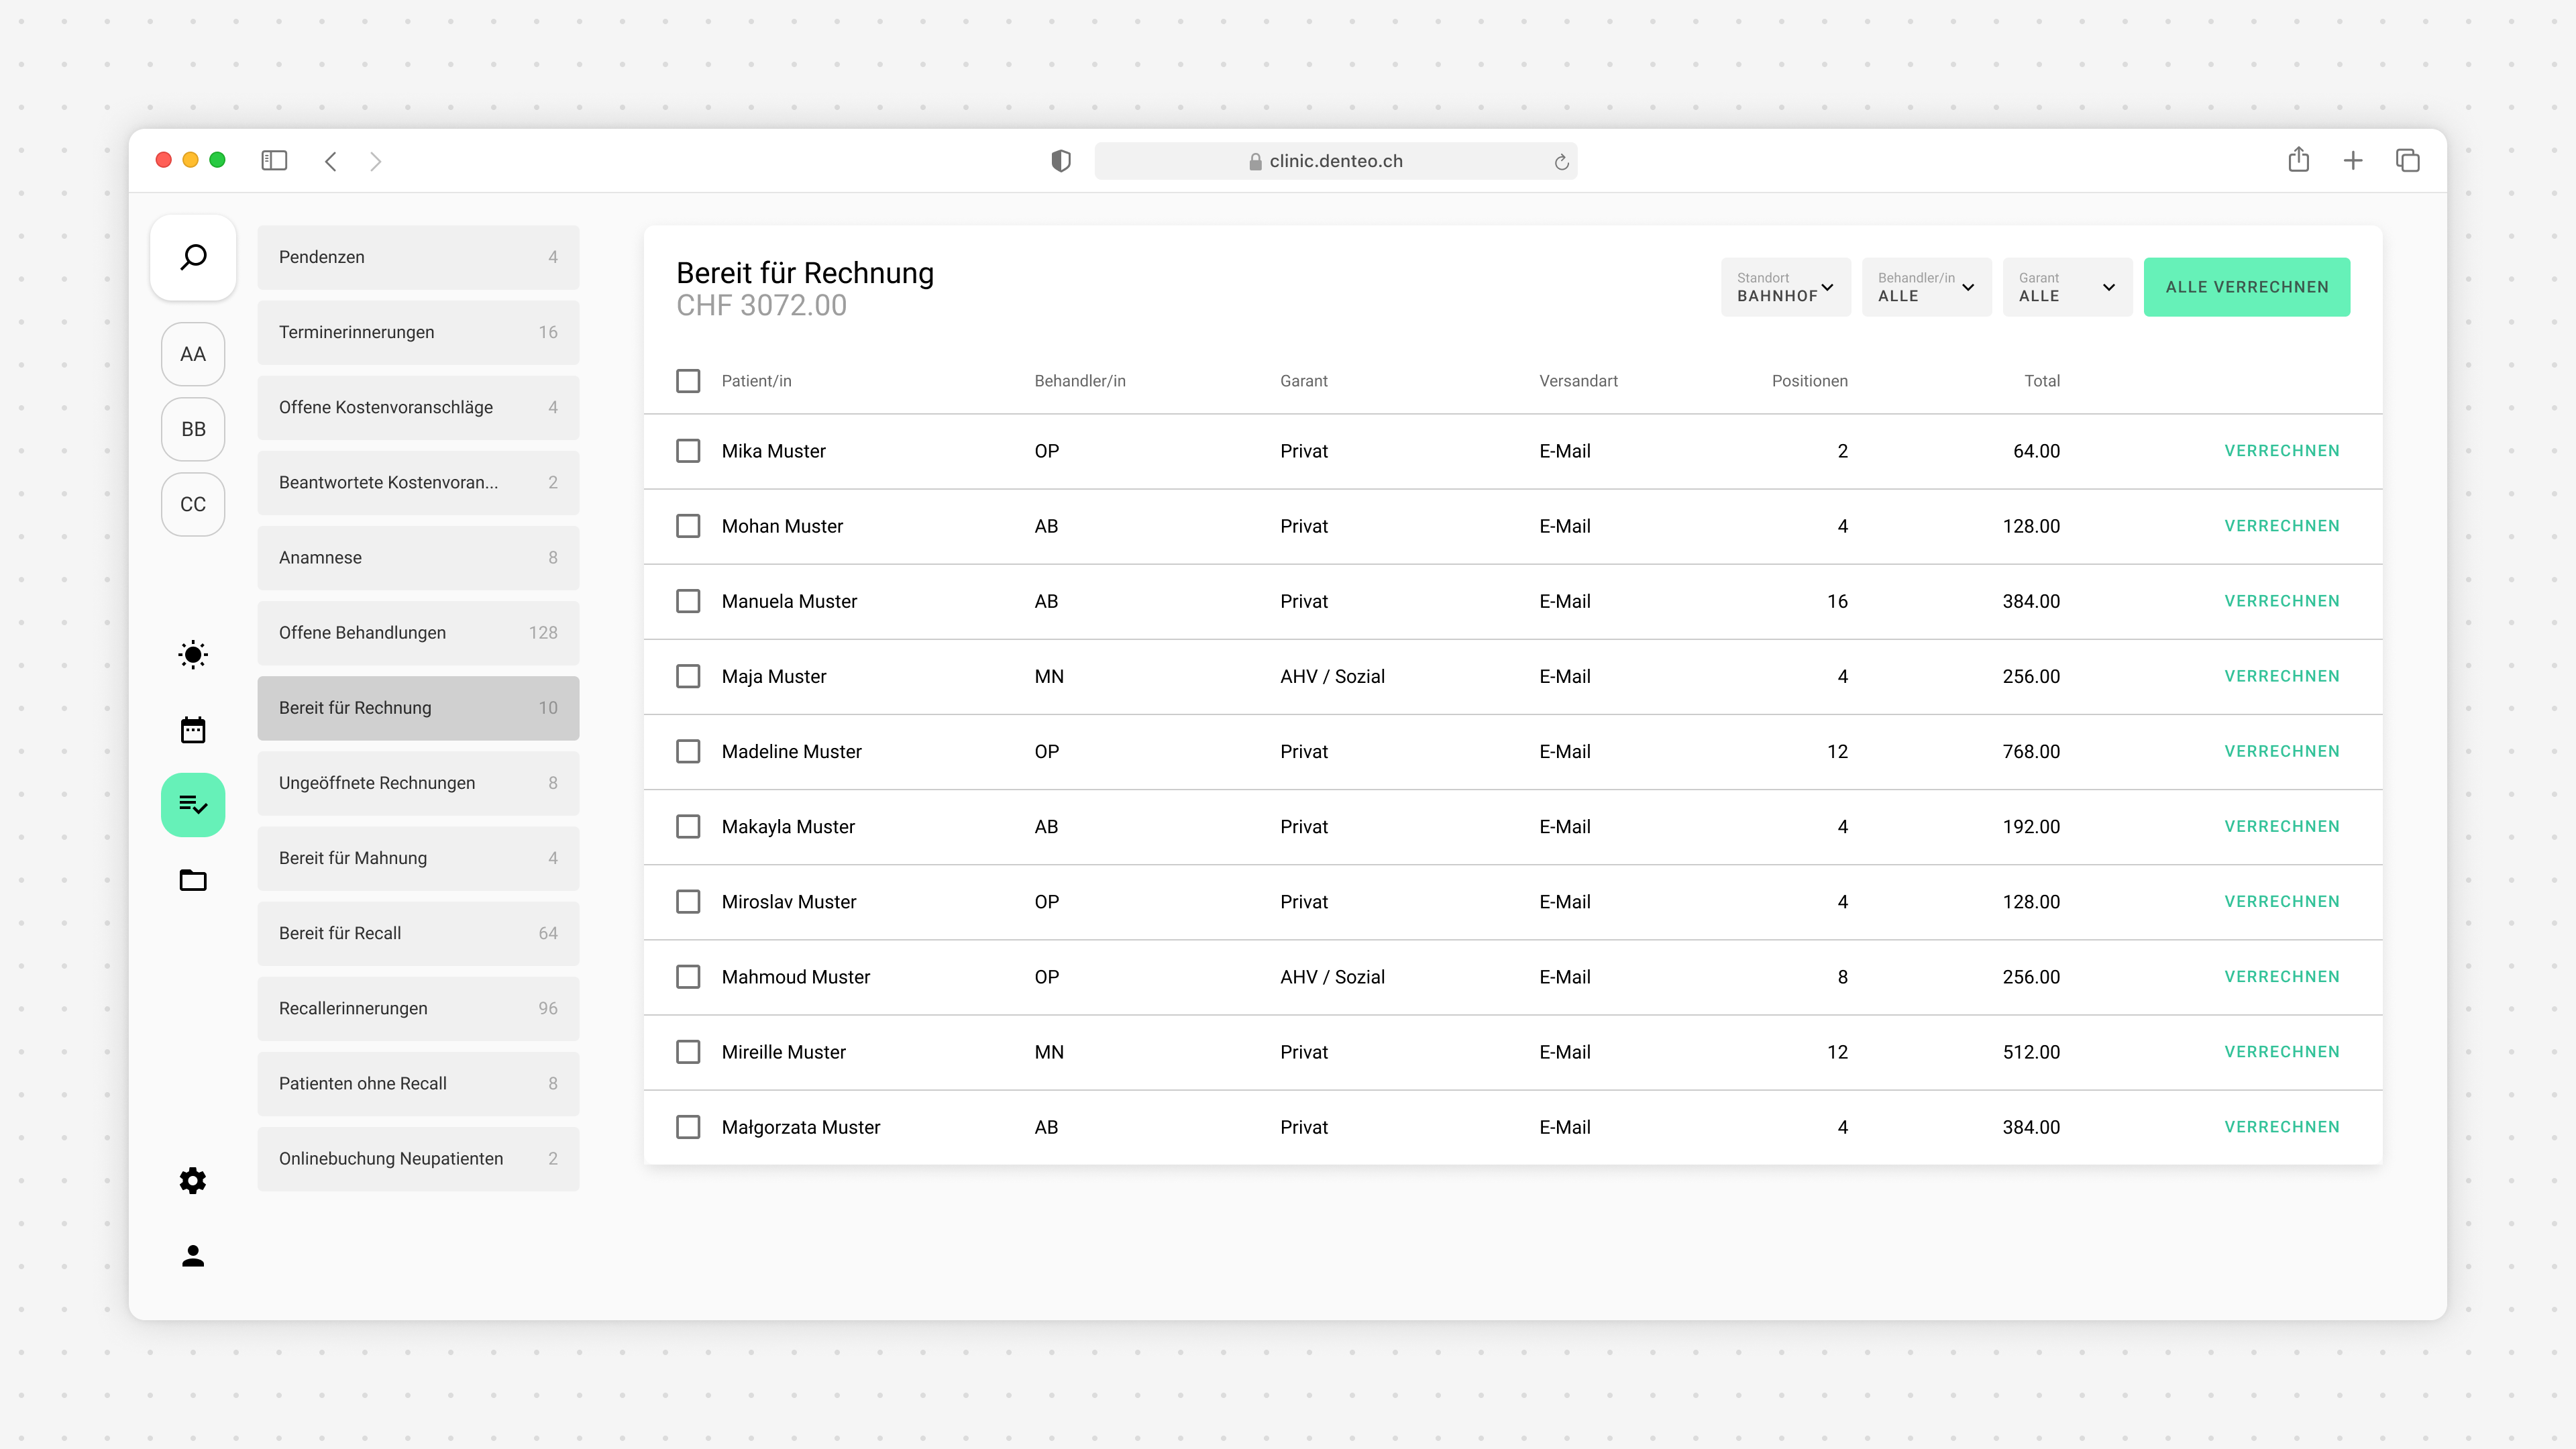Open the folder icon in sidebar
The image size is (2576, 1449).
193,880
